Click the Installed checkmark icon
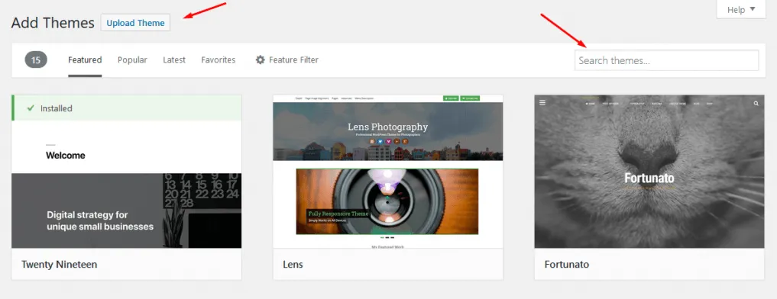777x299 pixels. coord(31,108)
